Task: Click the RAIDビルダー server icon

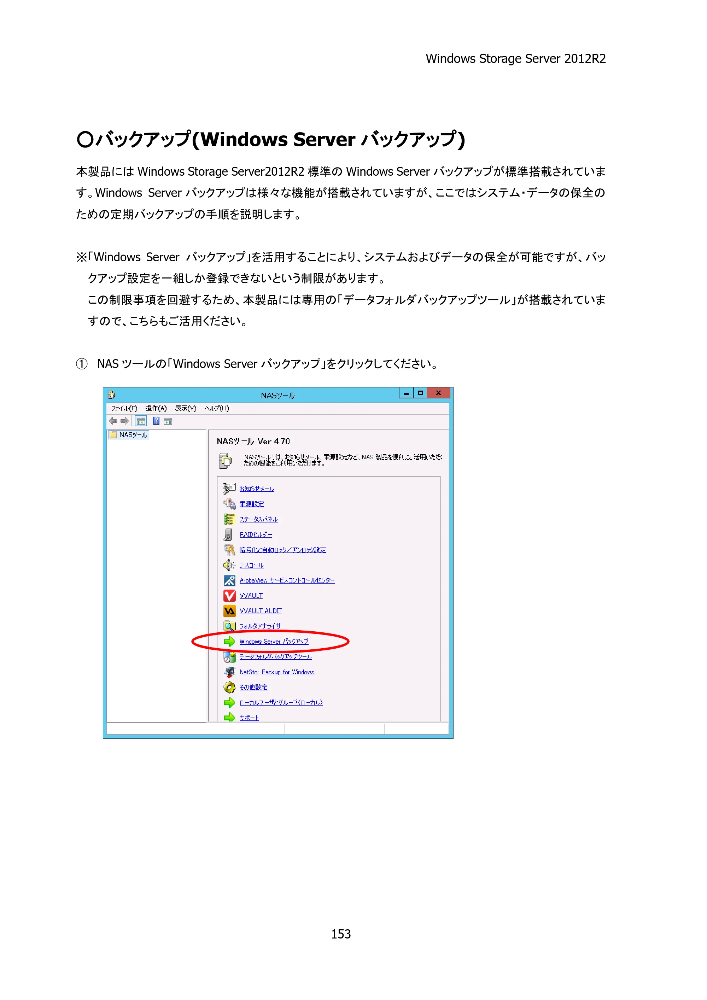Action: [228, 534]
